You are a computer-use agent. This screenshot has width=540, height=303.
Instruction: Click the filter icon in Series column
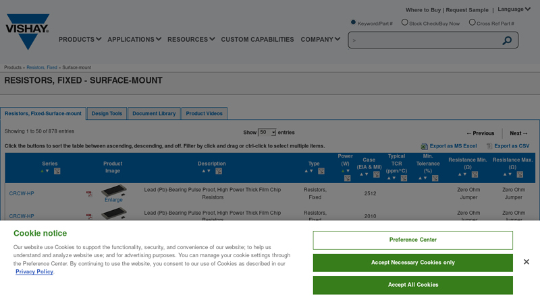click(57, 171)
